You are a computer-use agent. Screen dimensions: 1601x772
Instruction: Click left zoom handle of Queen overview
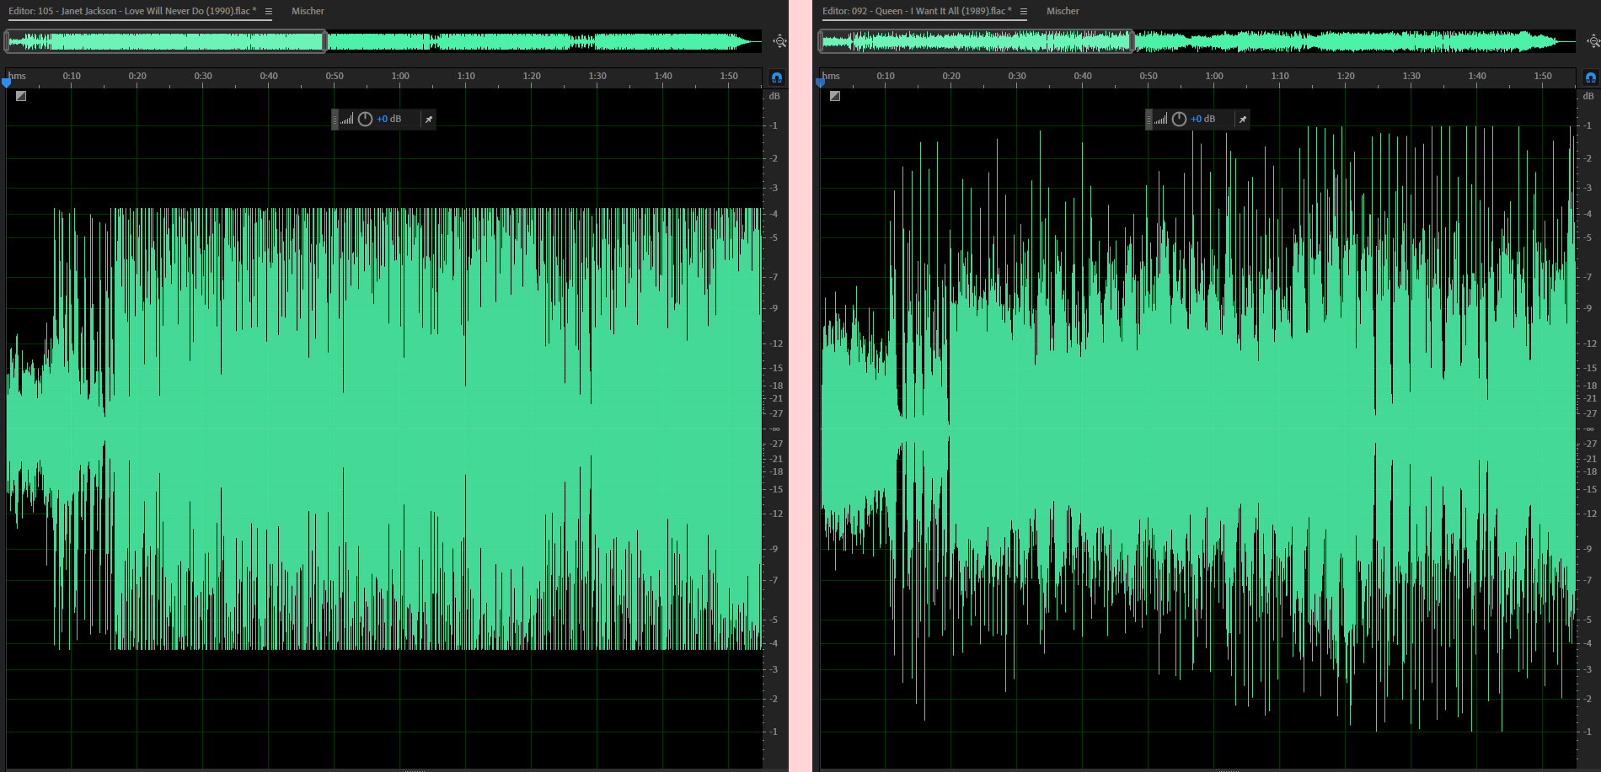(x=821, y=41)
